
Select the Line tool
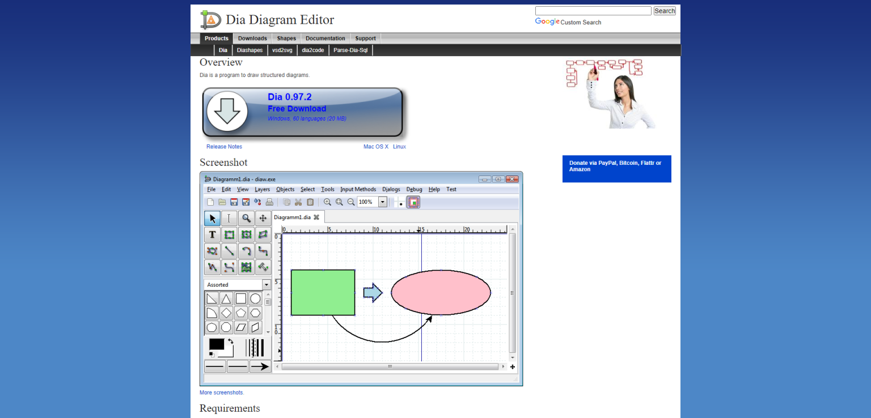229,250
